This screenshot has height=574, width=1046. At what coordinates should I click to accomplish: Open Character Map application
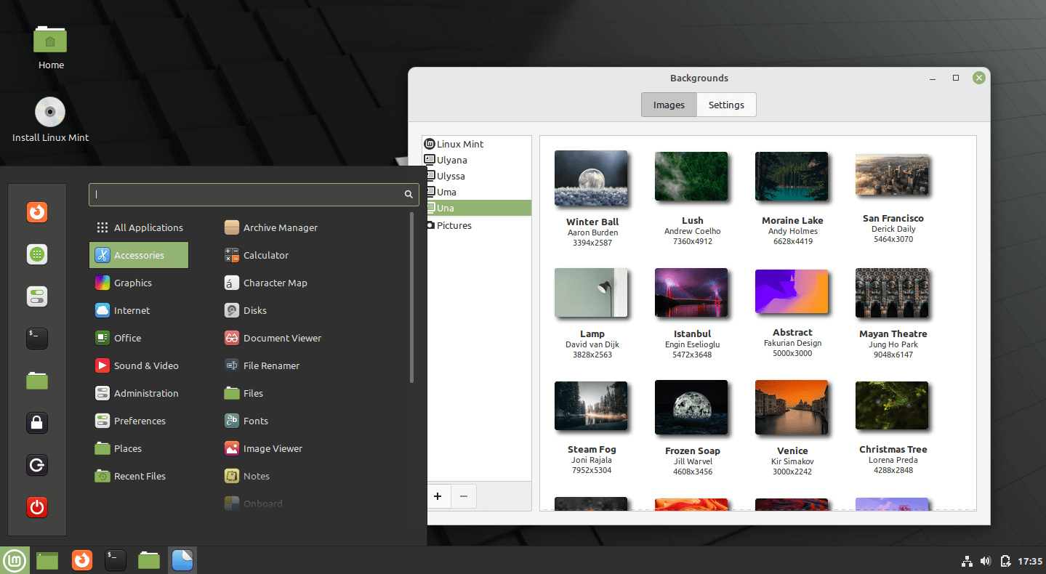click(266, 283)
